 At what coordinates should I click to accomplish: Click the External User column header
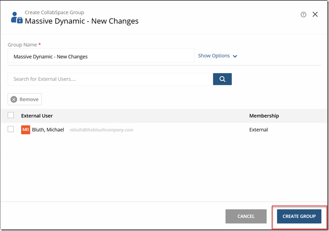(37, 116)
